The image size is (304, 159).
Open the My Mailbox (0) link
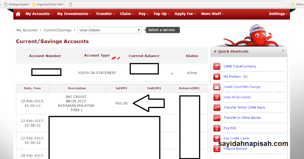[236, 76]
